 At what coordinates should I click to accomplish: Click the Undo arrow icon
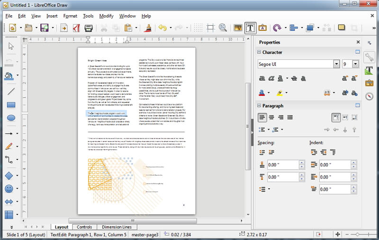[162, 28]
